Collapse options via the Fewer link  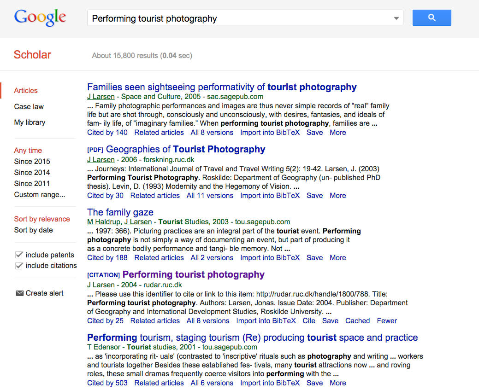click(386, 320)
